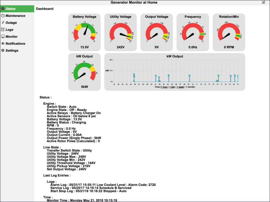
Task: Click 'Transfer Switch State : Utility' line
Action: (x=69, y=150)
